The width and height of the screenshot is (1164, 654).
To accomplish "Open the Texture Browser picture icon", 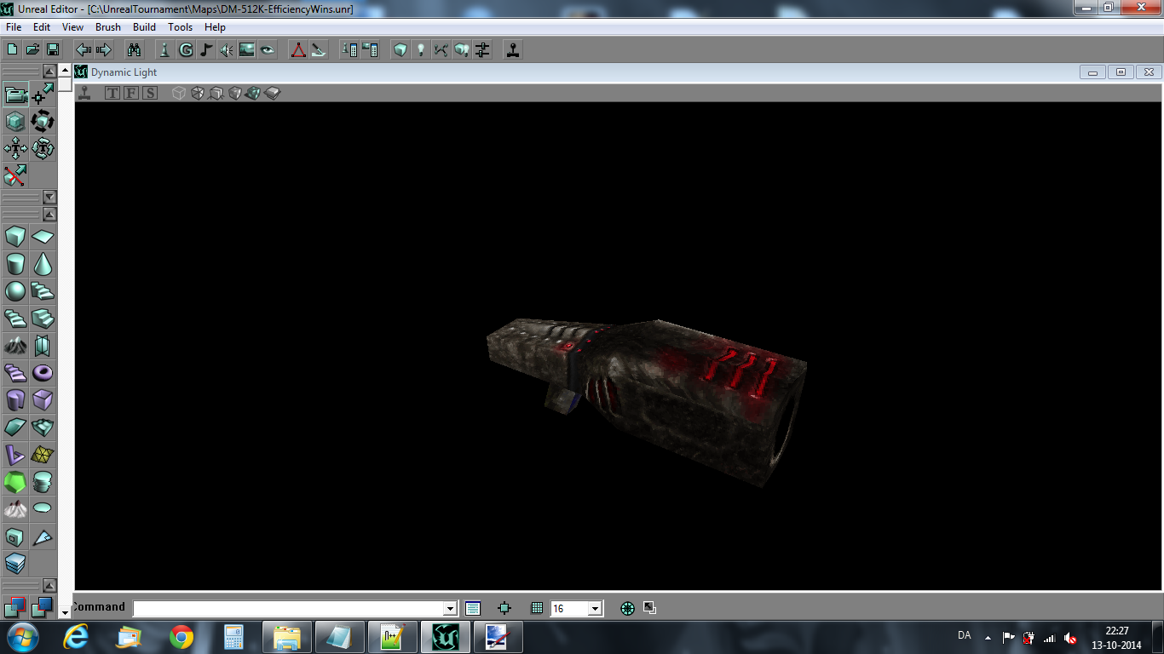I will tap(247, 50).
